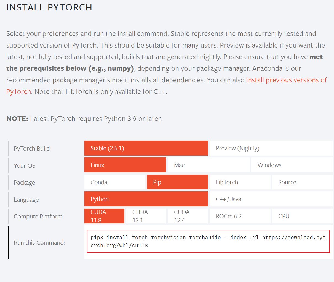Select Linux as the operating system
334x282 pixels.
tap(125, 165)
